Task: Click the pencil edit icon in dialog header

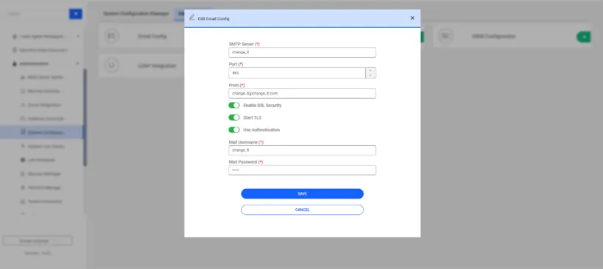Action: click(192, 18)
